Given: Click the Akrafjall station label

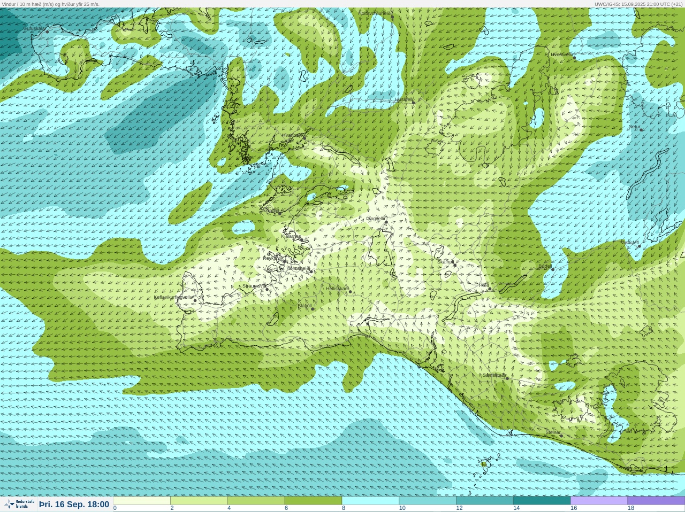Looking at the screenshot, I should click(272, 211).
